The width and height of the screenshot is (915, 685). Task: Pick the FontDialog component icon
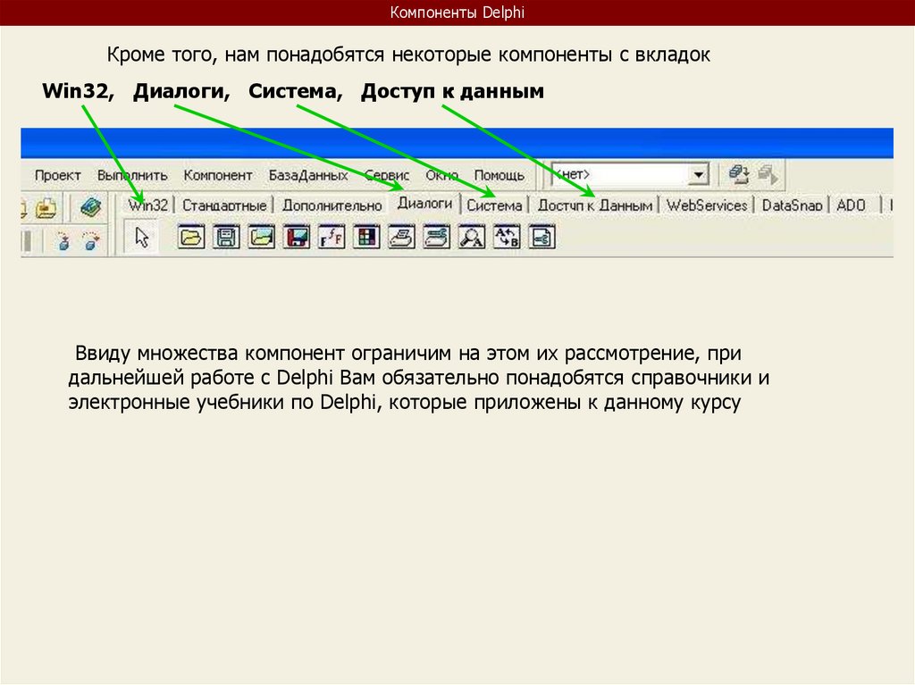(x=332, y=237)
